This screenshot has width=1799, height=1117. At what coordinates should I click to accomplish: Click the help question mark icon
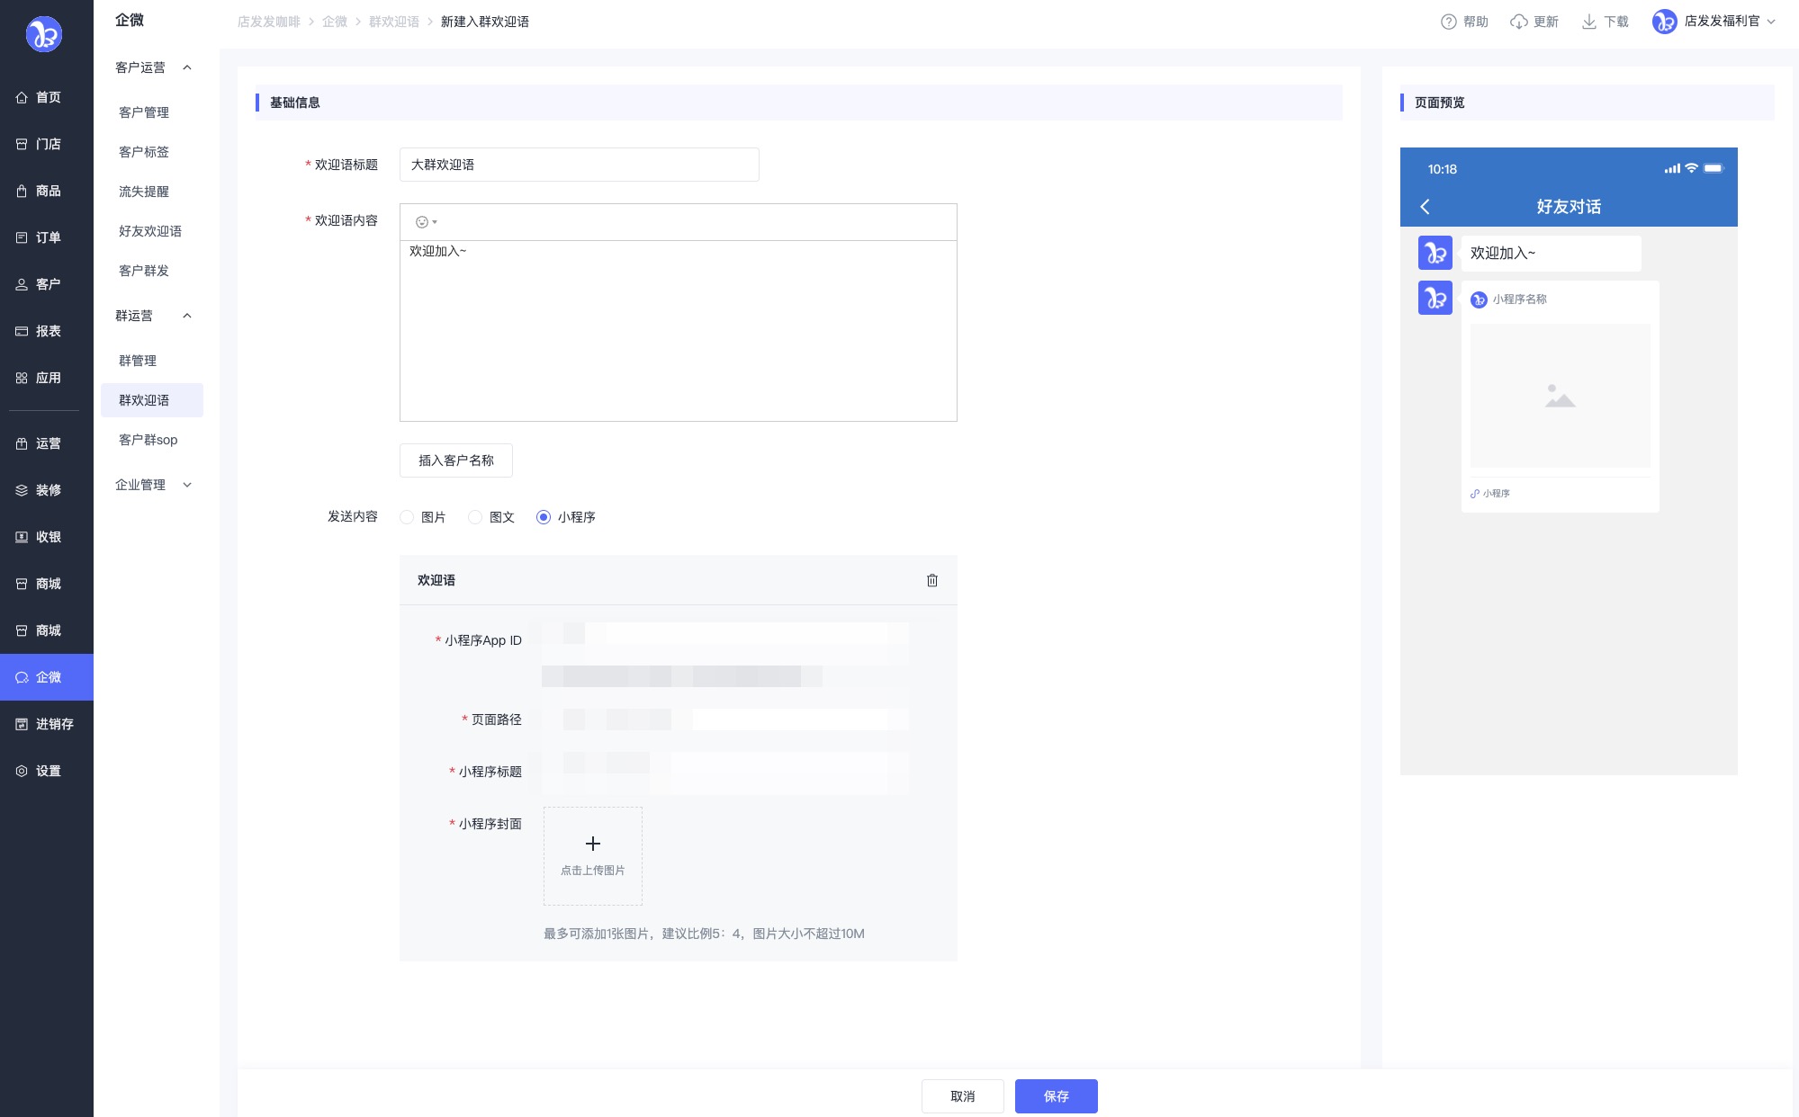click(1448, 22)
